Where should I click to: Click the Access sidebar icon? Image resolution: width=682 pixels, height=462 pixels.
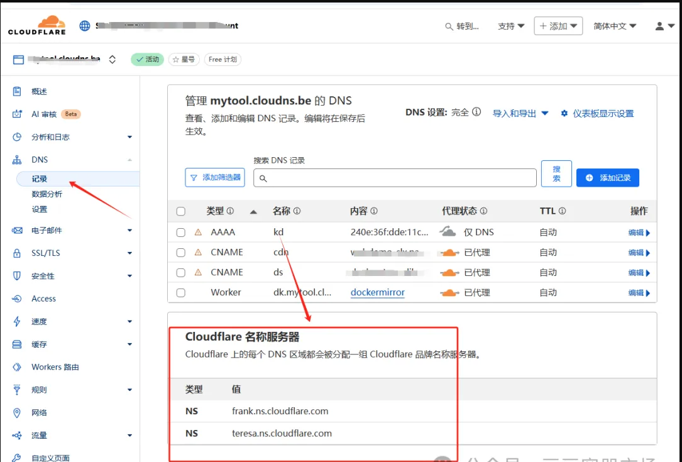pos(17,299)
